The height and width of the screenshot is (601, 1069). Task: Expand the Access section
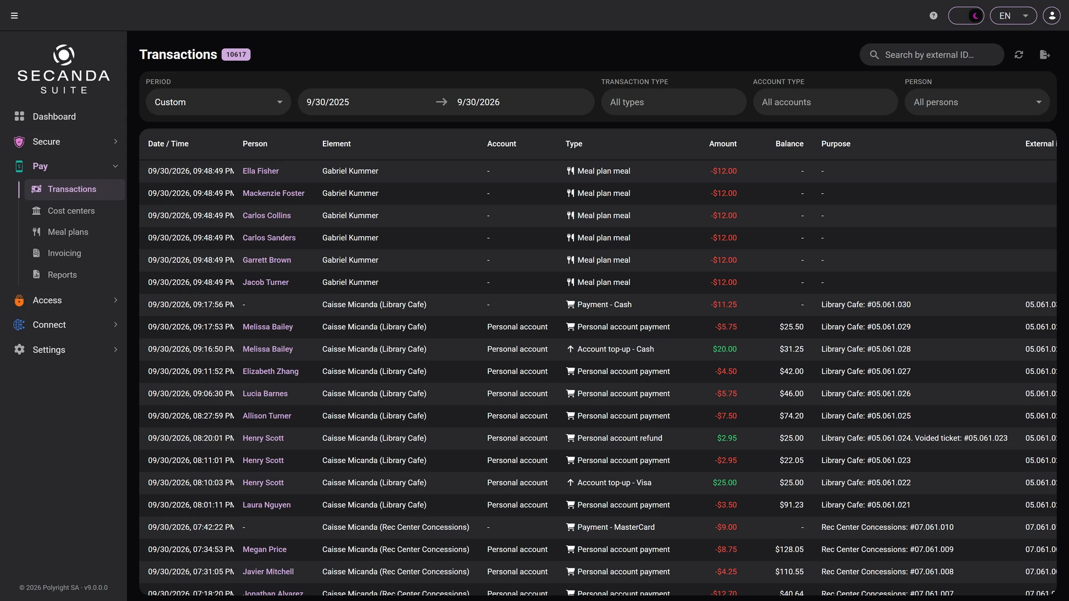(63, 300)
